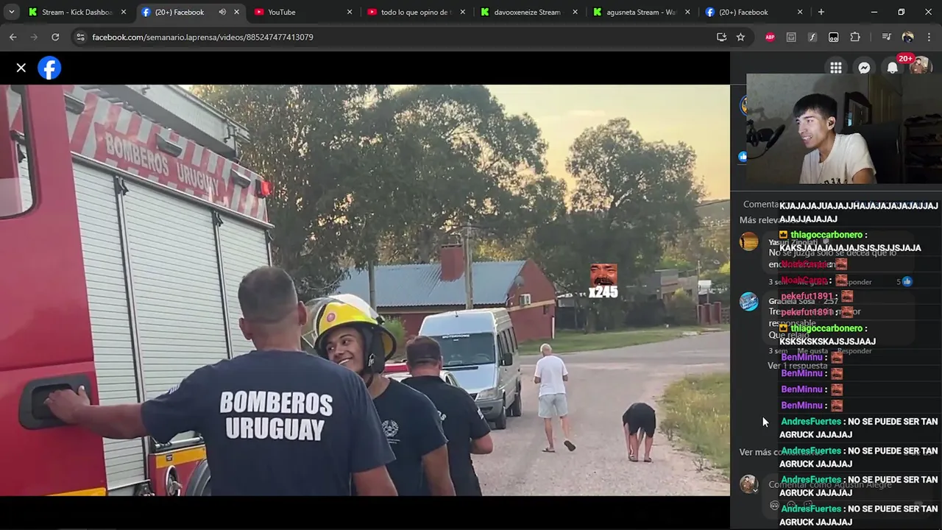Expand 'Ver 1 respuesta' replies
Viewport: 942px width, 530px height.
point(798,366)
